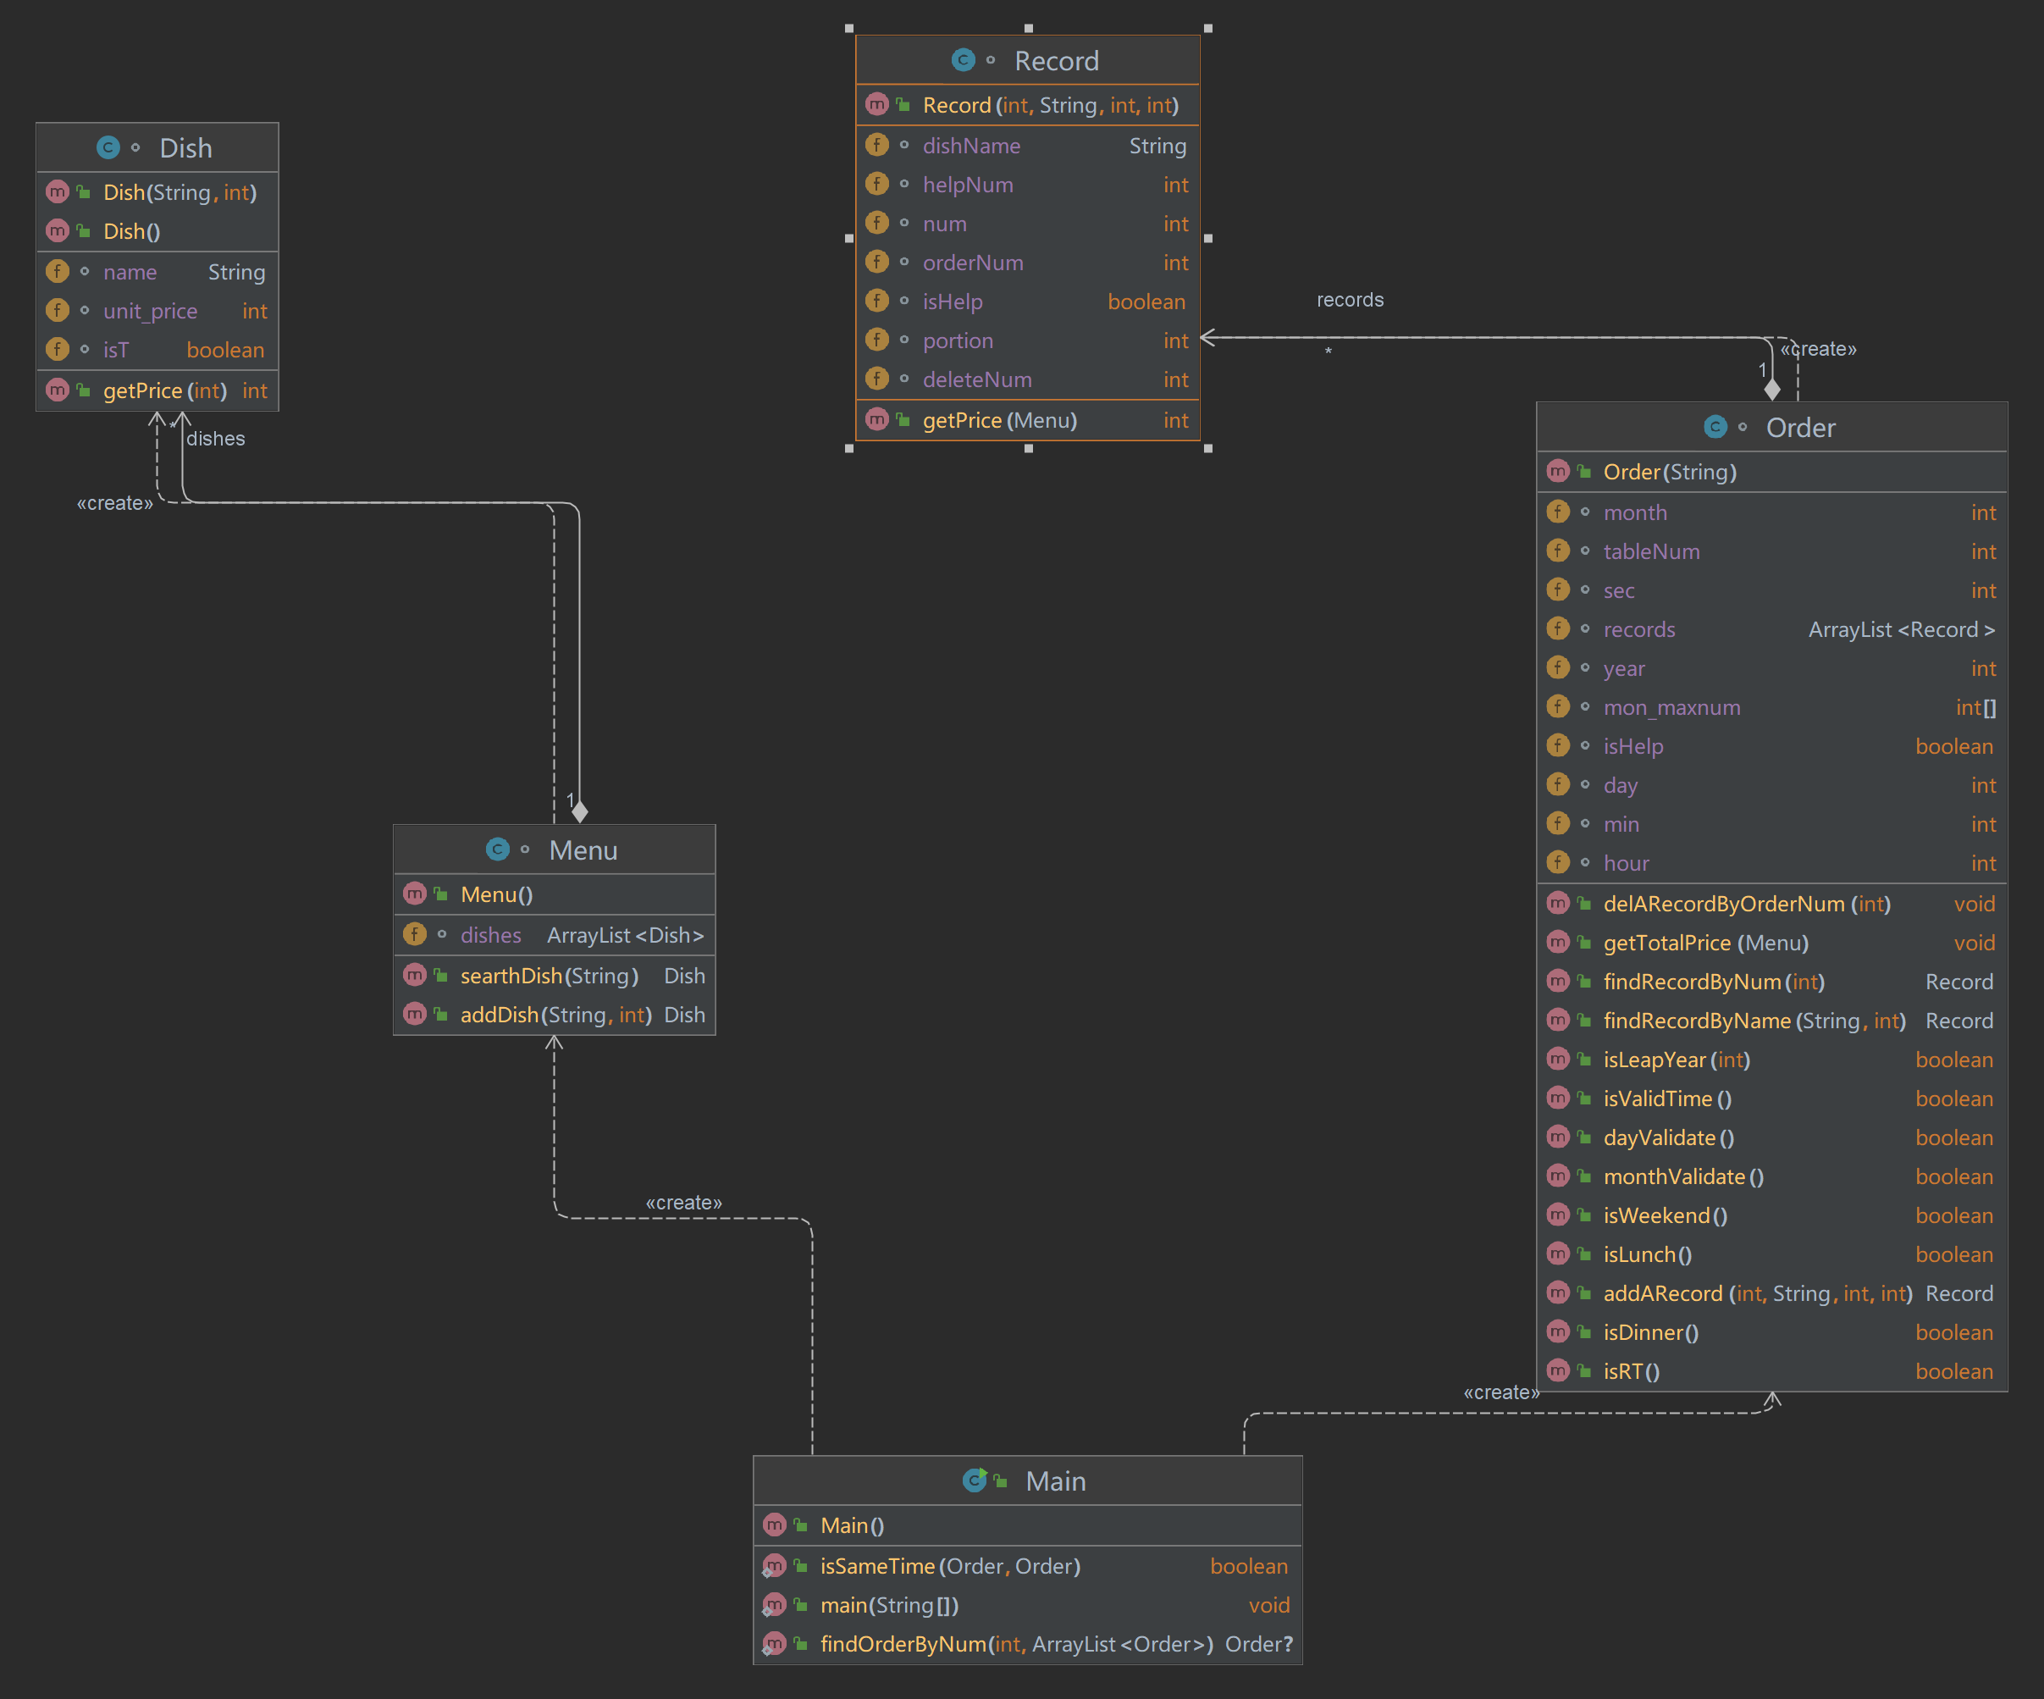Viewport: 2044px width, 1699px height.
Task: Click the records relationship label
Action: click(x=1349, y=300)
